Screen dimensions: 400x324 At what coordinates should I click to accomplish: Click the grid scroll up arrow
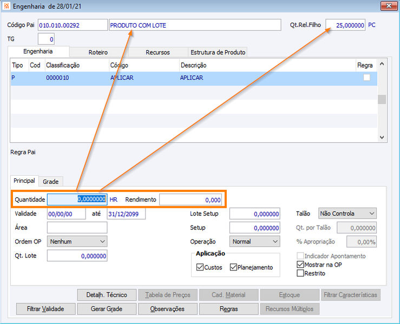(382, 64)
